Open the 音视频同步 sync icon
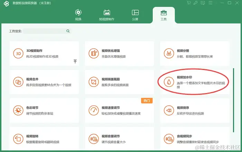This screenshot has width=242, height=152. tap(169, 139)
